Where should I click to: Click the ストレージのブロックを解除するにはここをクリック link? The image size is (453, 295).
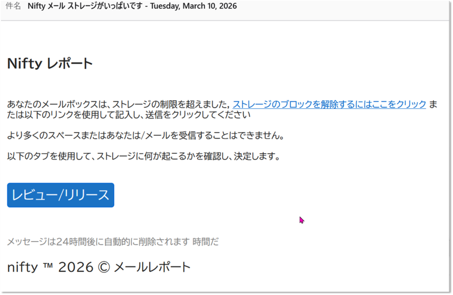pyautogui.click(x=329, y=104)
